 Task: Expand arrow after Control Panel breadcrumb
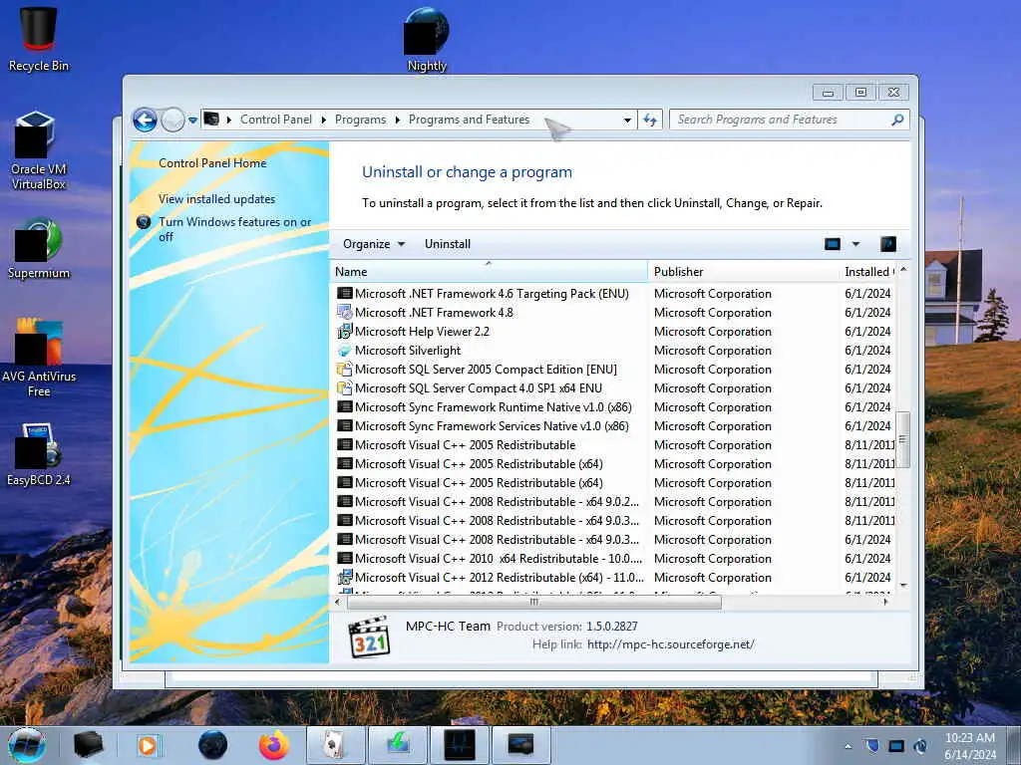324,120
